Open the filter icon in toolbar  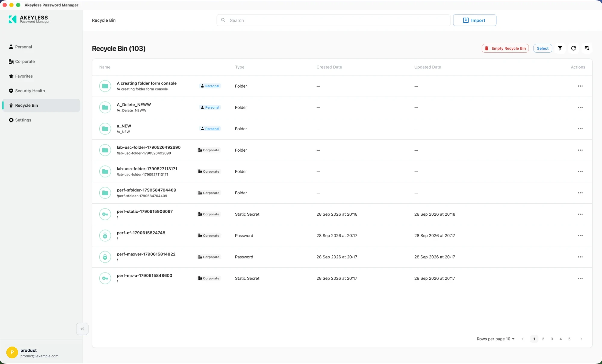560,48
